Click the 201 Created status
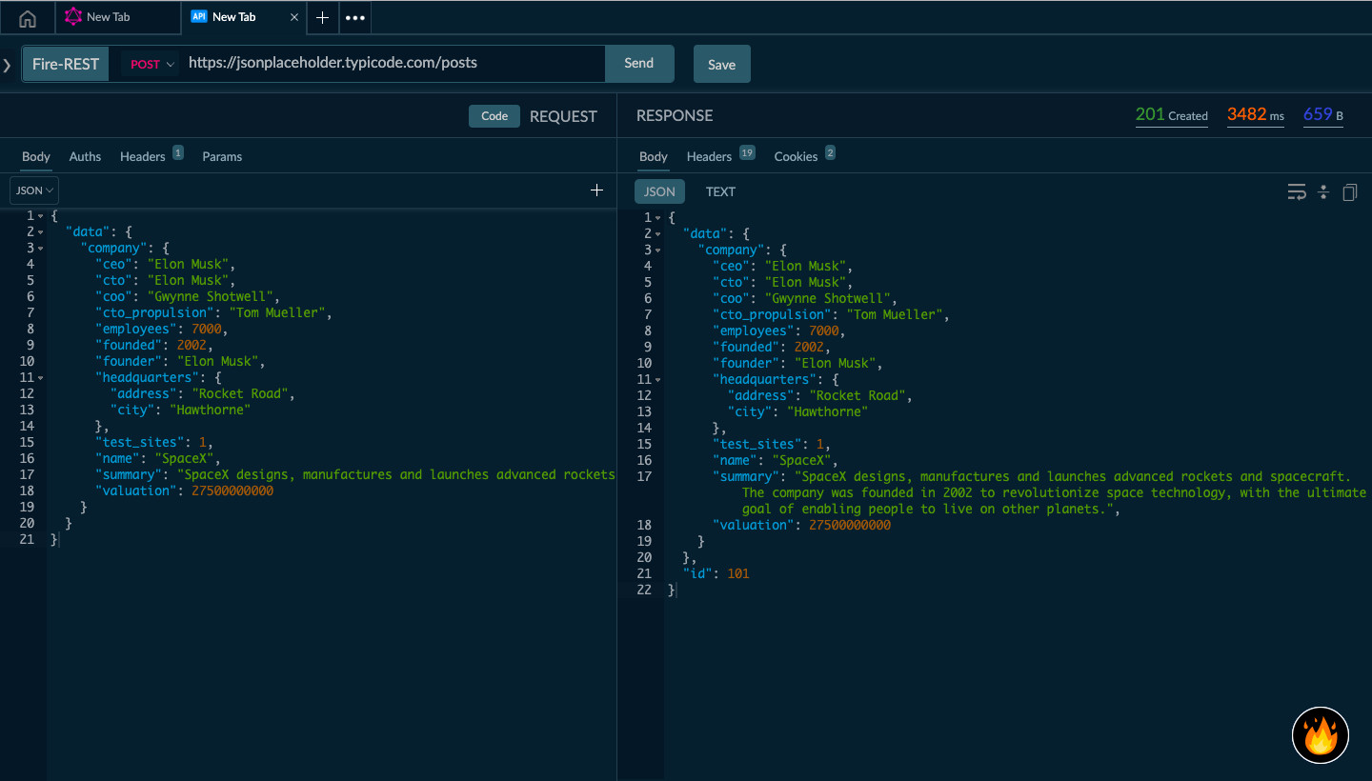Image resolution: width=1372 pixels, height=781 pixels. (1172, 115)
